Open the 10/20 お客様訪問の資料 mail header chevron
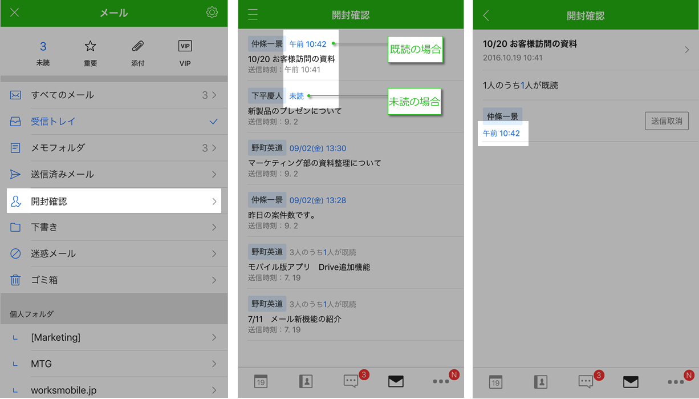The height and width of the screenshot is (399, 699). 686,50
